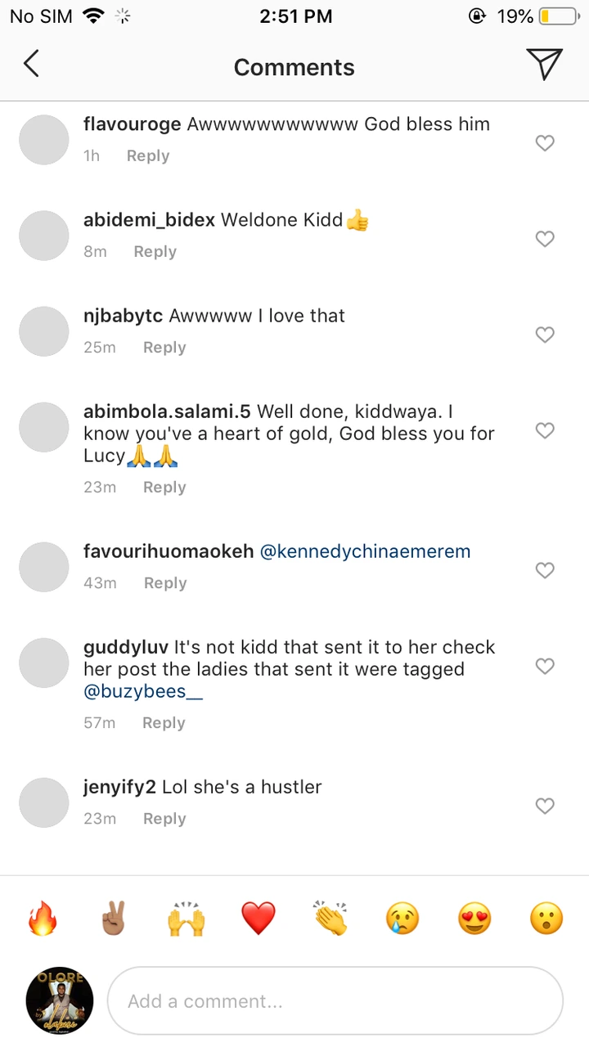Insert the surprised face emoji reaction

click(546, 919)
